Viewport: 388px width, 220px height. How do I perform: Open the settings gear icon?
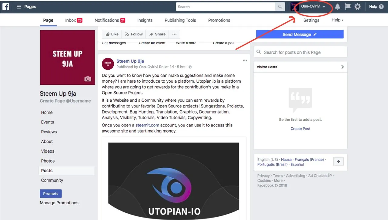click(x=358, y=7)
